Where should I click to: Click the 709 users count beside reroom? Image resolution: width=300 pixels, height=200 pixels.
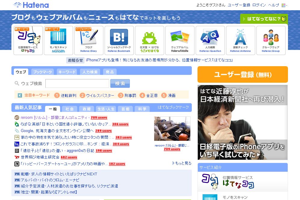pyautogui.click(x=99, y=118)
